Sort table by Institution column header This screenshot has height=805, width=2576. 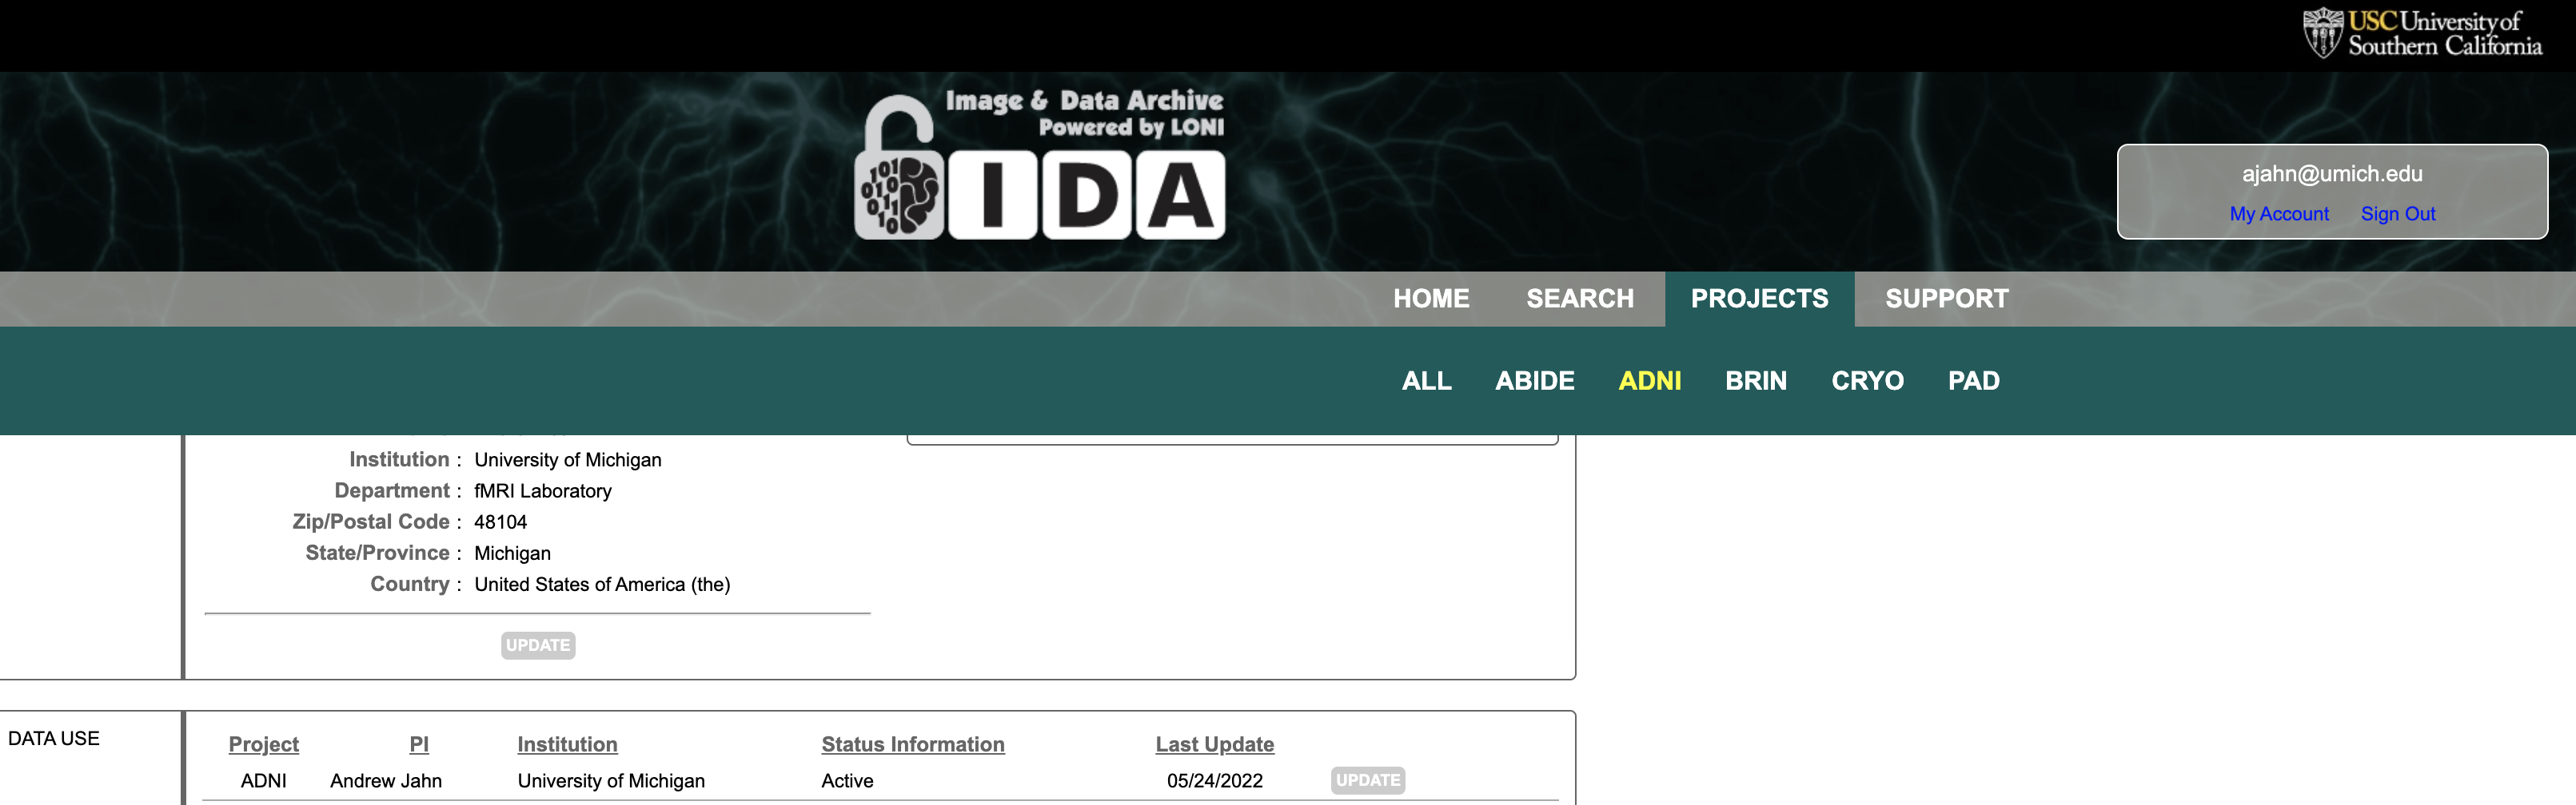567,744
